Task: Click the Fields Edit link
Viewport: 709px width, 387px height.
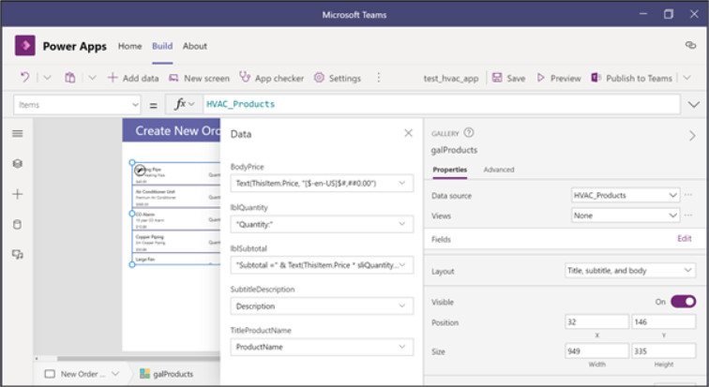Action: [x=684, y=238]
